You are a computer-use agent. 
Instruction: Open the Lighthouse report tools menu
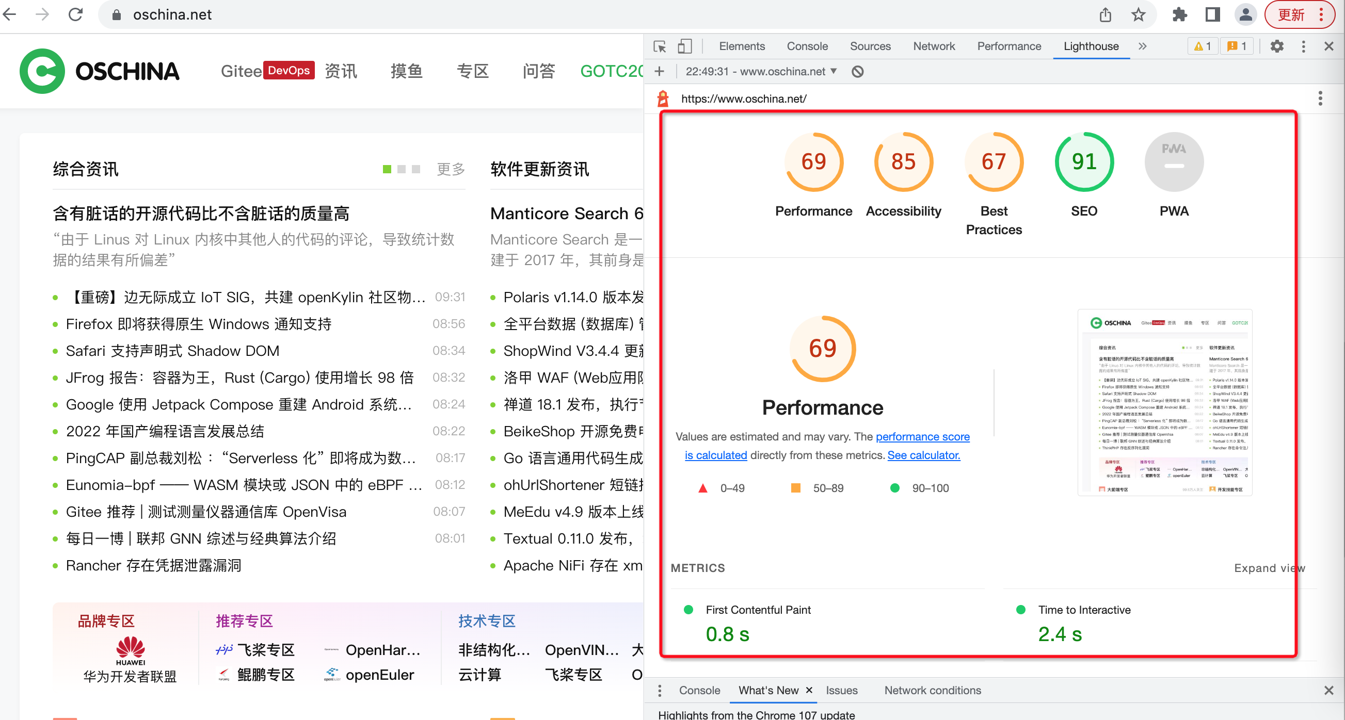coord(1320,98)
